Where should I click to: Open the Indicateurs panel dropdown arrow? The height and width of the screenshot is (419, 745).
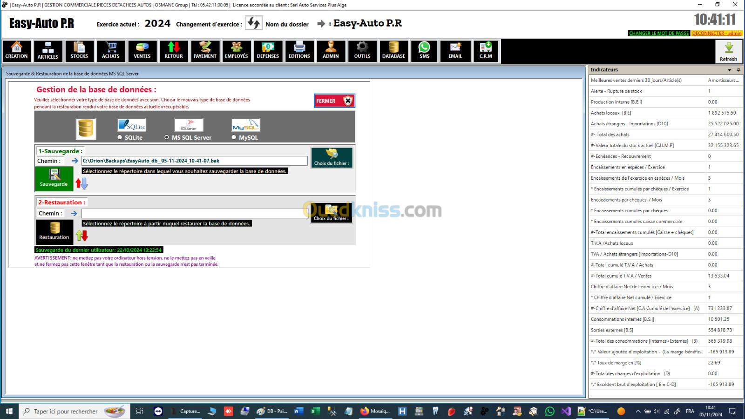point(729,70)
